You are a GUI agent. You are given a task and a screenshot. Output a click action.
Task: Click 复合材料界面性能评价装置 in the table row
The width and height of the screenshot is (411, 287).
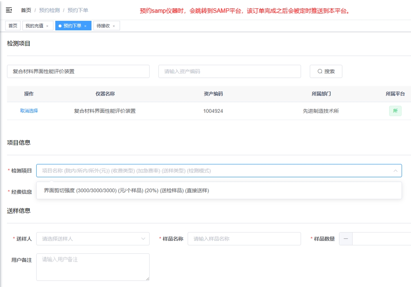coord(105,111)
